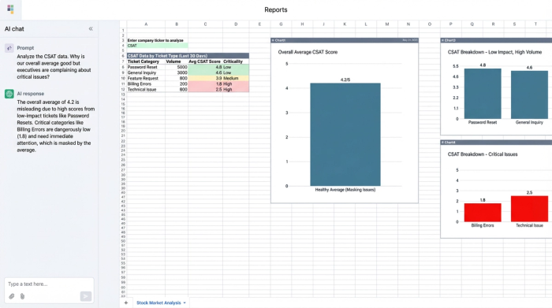Viewport: 552px width, 308px height.
Task: Select the score cell showing 3.9 Medium
Action: coord(205,79)
